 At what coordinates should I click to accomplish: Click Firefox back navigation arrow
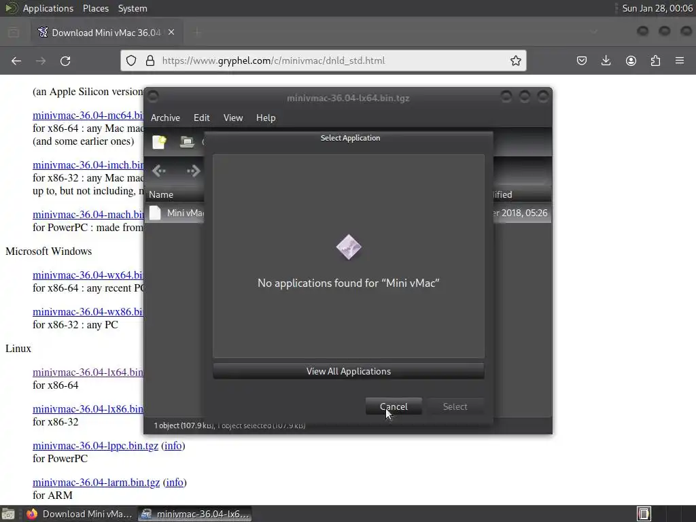tap(16, 60)
